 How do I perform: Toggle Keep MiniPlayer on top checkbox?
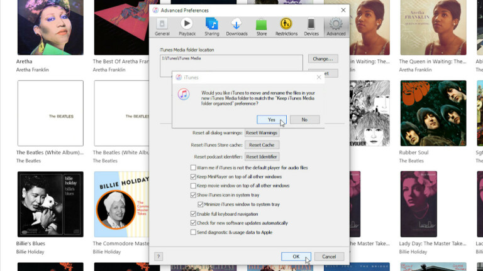(x=193, y=177)
